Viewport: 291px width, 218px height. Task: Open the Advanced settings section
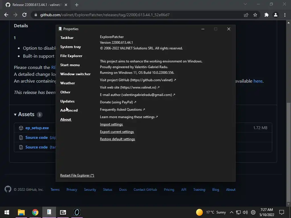pyautogui.click(x=69, y=110)
